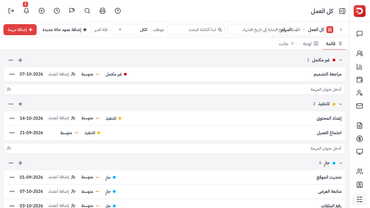Click the search text field ابدأ الكتابة للبحث
The height and width of the screenshot is (208, 370).
[x=196, y=30]
